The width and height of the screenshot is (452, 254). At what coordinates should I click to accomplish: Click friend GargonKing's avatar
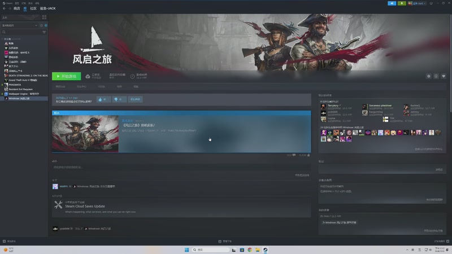coord(364,113)
